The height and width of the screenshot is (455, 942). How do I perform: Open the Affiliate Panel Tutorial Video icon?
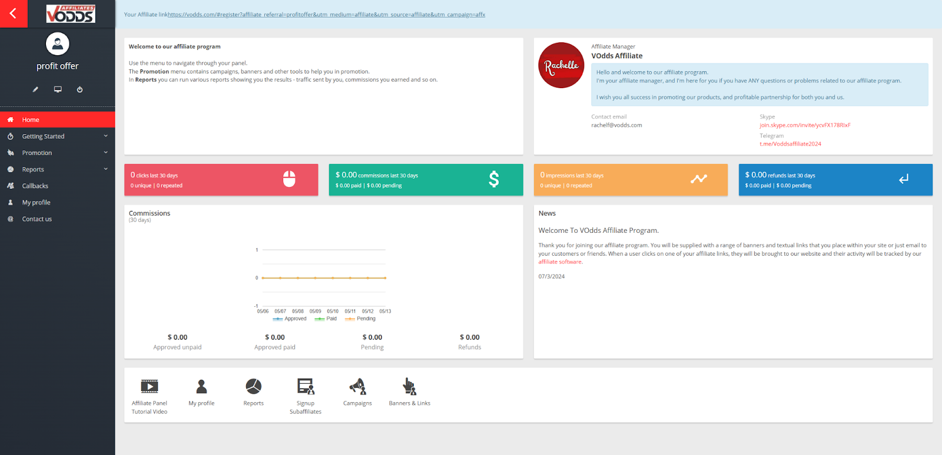tap(150, 386)
